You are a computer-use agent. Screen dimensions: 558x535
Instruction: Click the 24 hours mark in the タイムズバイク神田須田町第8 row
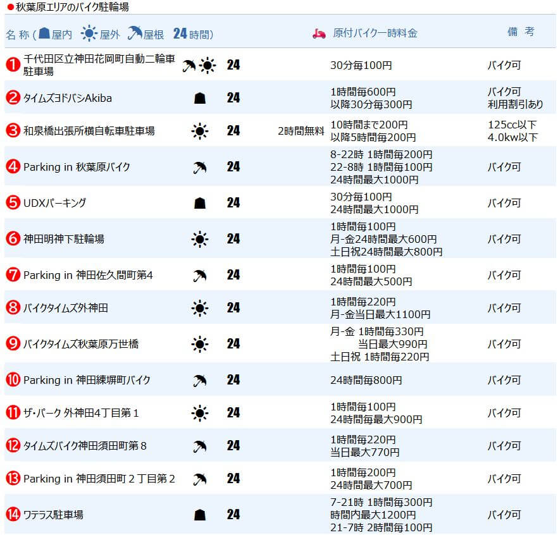click(x=233, y=446)
